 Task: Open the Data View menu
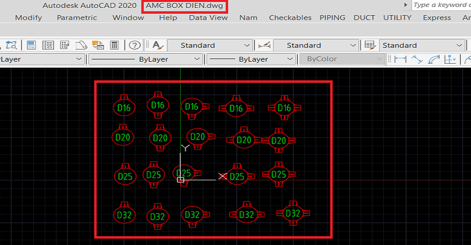(208, 18)
